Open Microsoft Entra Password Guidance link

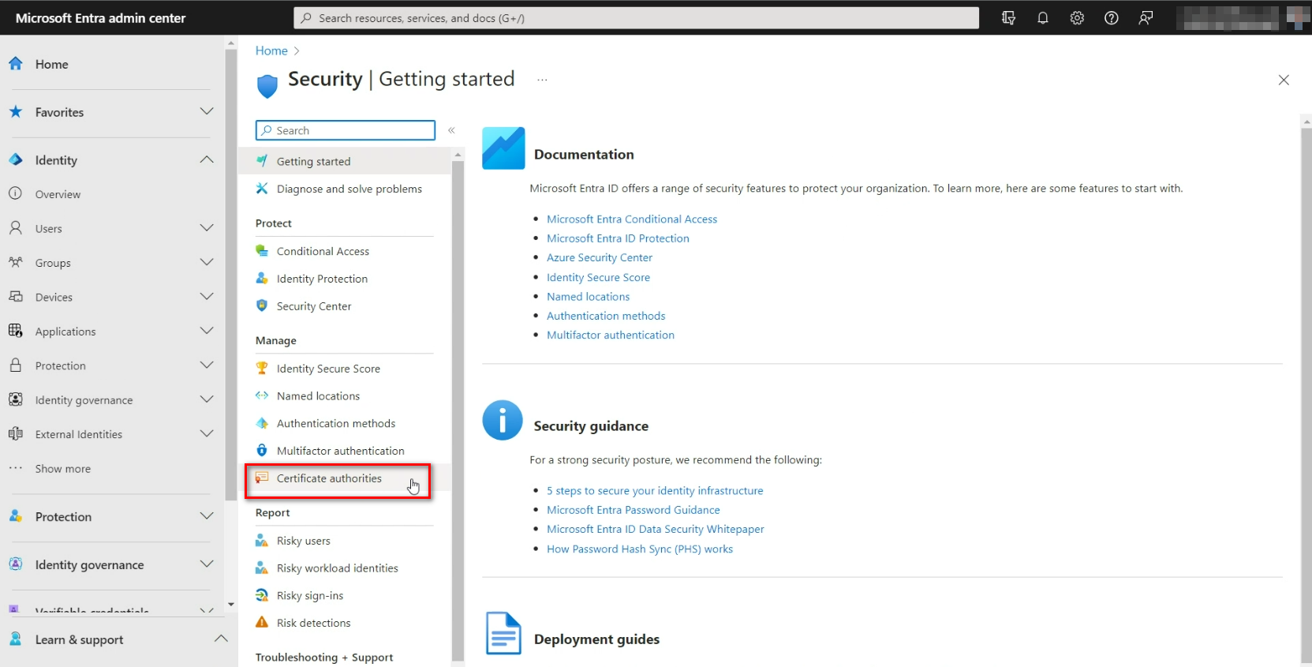634,510
